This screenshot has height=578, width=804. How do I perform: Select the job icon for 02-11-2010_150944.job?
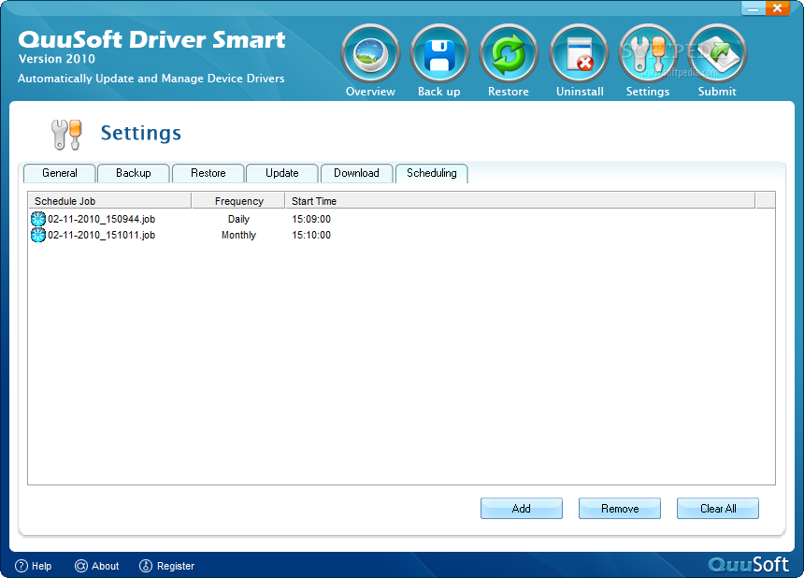[x=38, y=219]
